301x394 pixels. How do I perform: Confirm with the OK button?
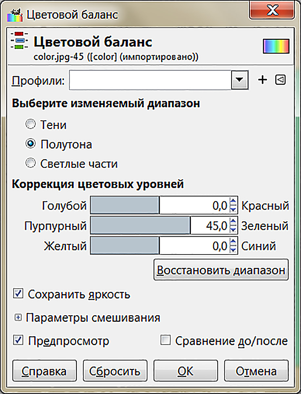coord(186,371)
